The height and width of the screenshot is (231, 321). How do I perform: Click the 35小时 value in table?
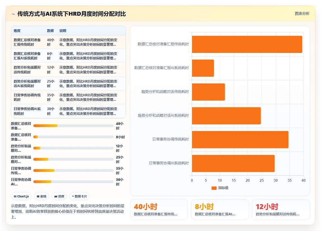(x=51, y=97)
